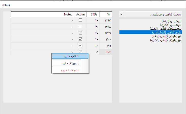Click انصراف / خروج menu option
The width and height of the screenshot is (186, 114).
pos(70,70)
